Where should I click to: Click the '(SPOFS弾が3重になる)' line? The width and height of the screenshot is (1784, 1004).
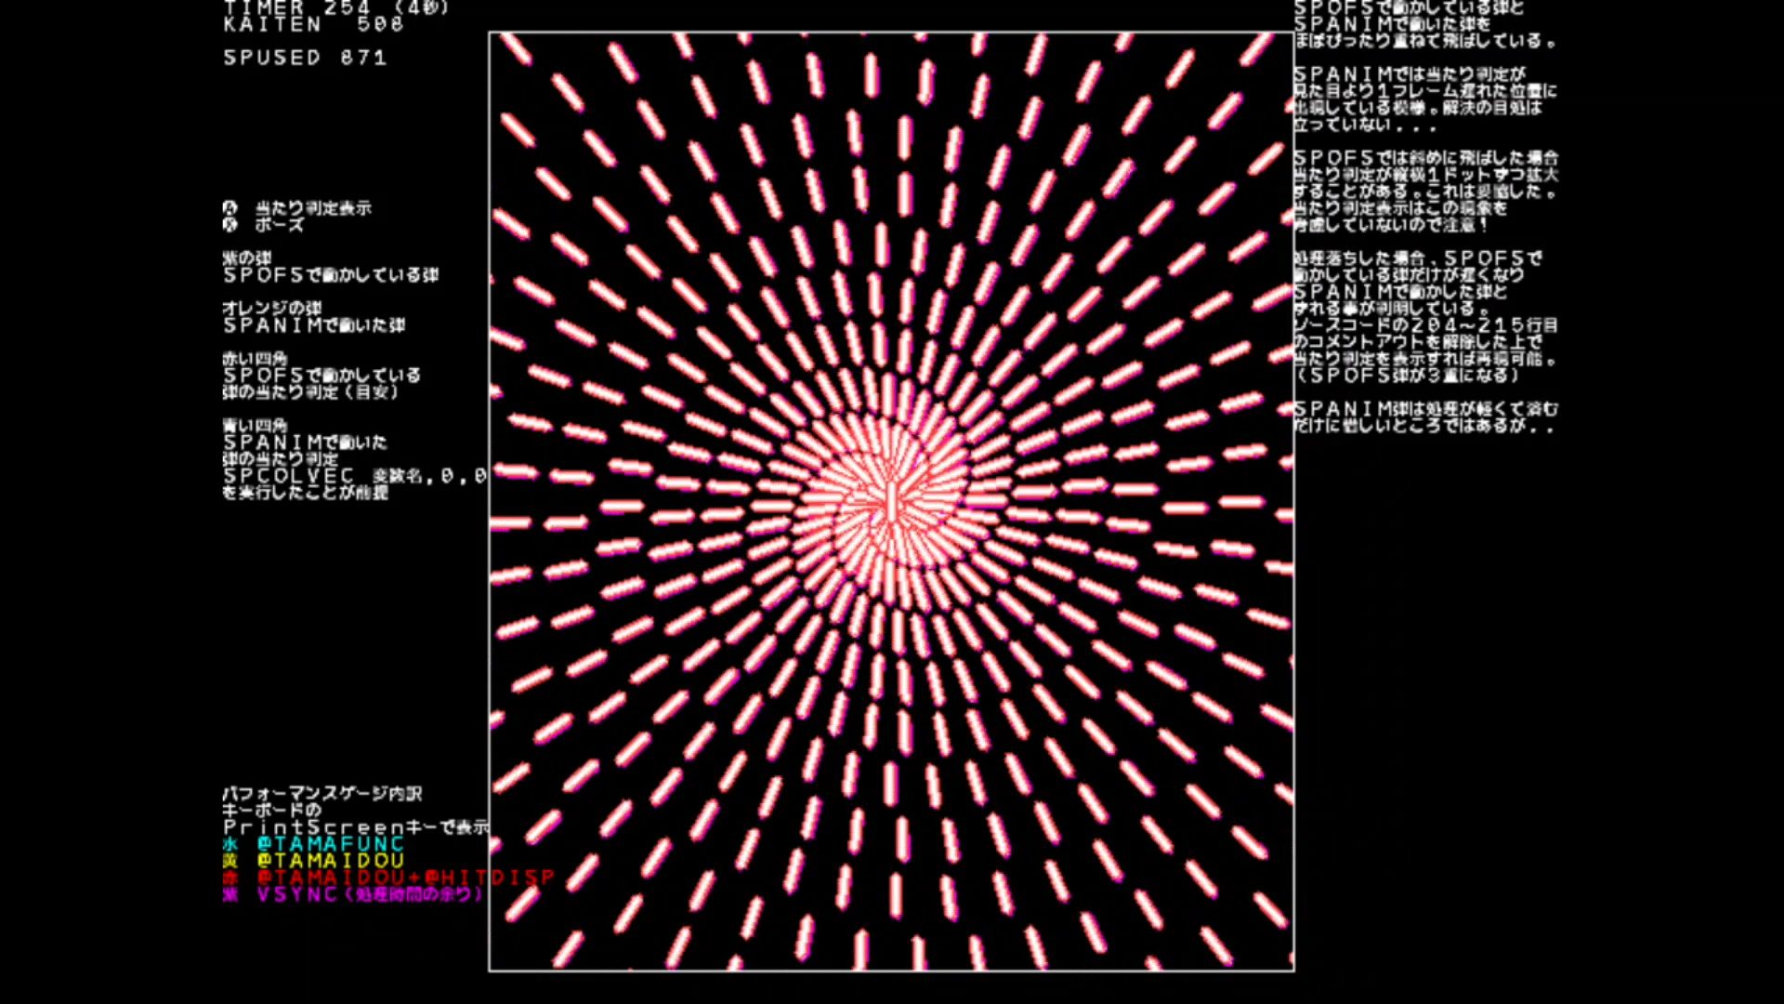coord(1408,376)
